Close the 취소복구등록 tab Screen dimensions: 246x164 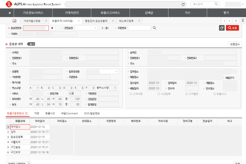tap(139, 21)
